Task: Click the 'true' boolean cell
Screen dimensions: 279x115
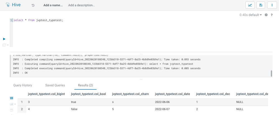Action: 73,102
